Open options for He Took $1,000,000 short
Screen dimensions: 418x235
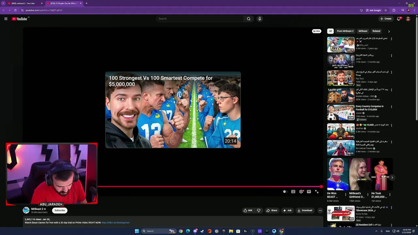pyautogui.click(x=390, y=195)
